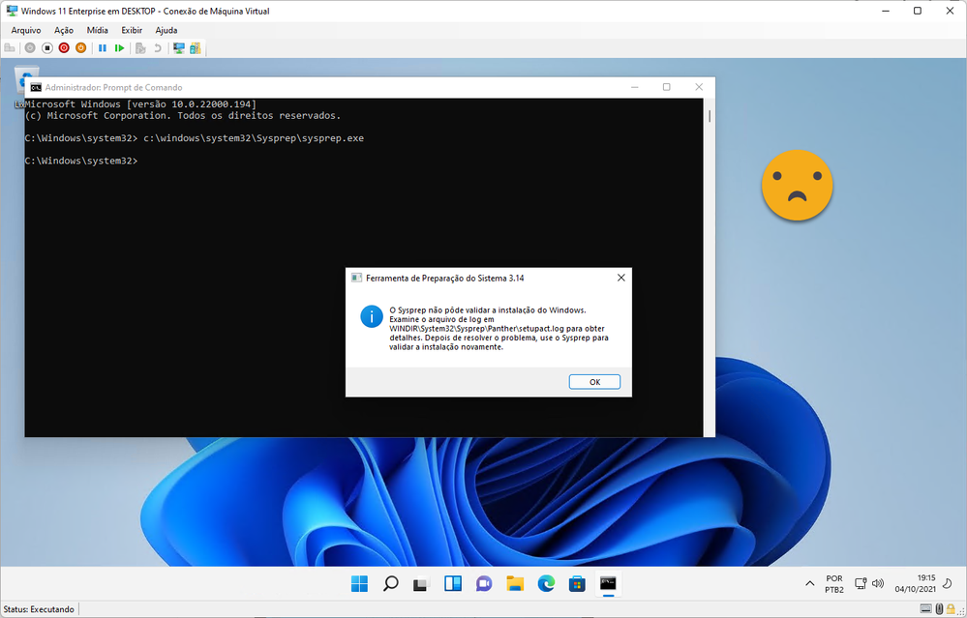Click the Sysprep dialog title bar icon

tap(356, 278)
